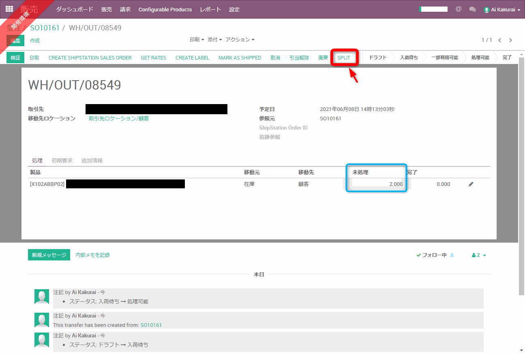Open SO10161 breadcrumb link
Image resolution: width=525 pixels, height=354 pixels.
click(45, 28)
